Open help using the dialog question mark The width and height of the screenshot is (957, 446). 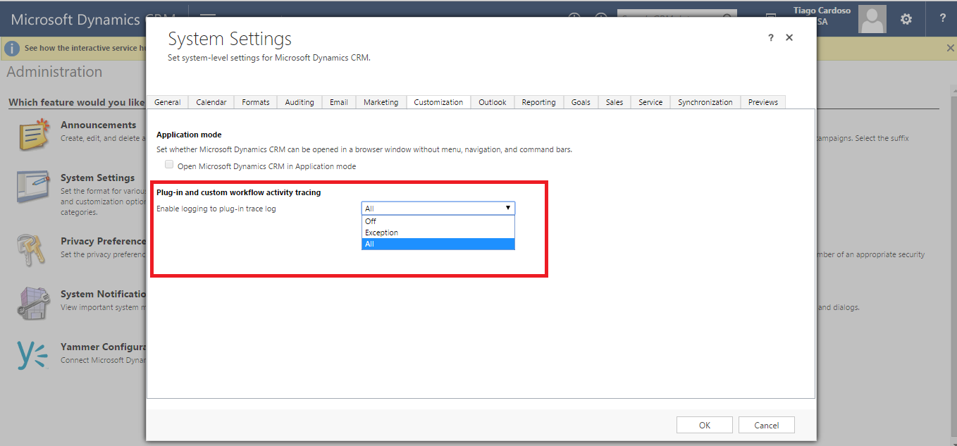tap(770, 38)
